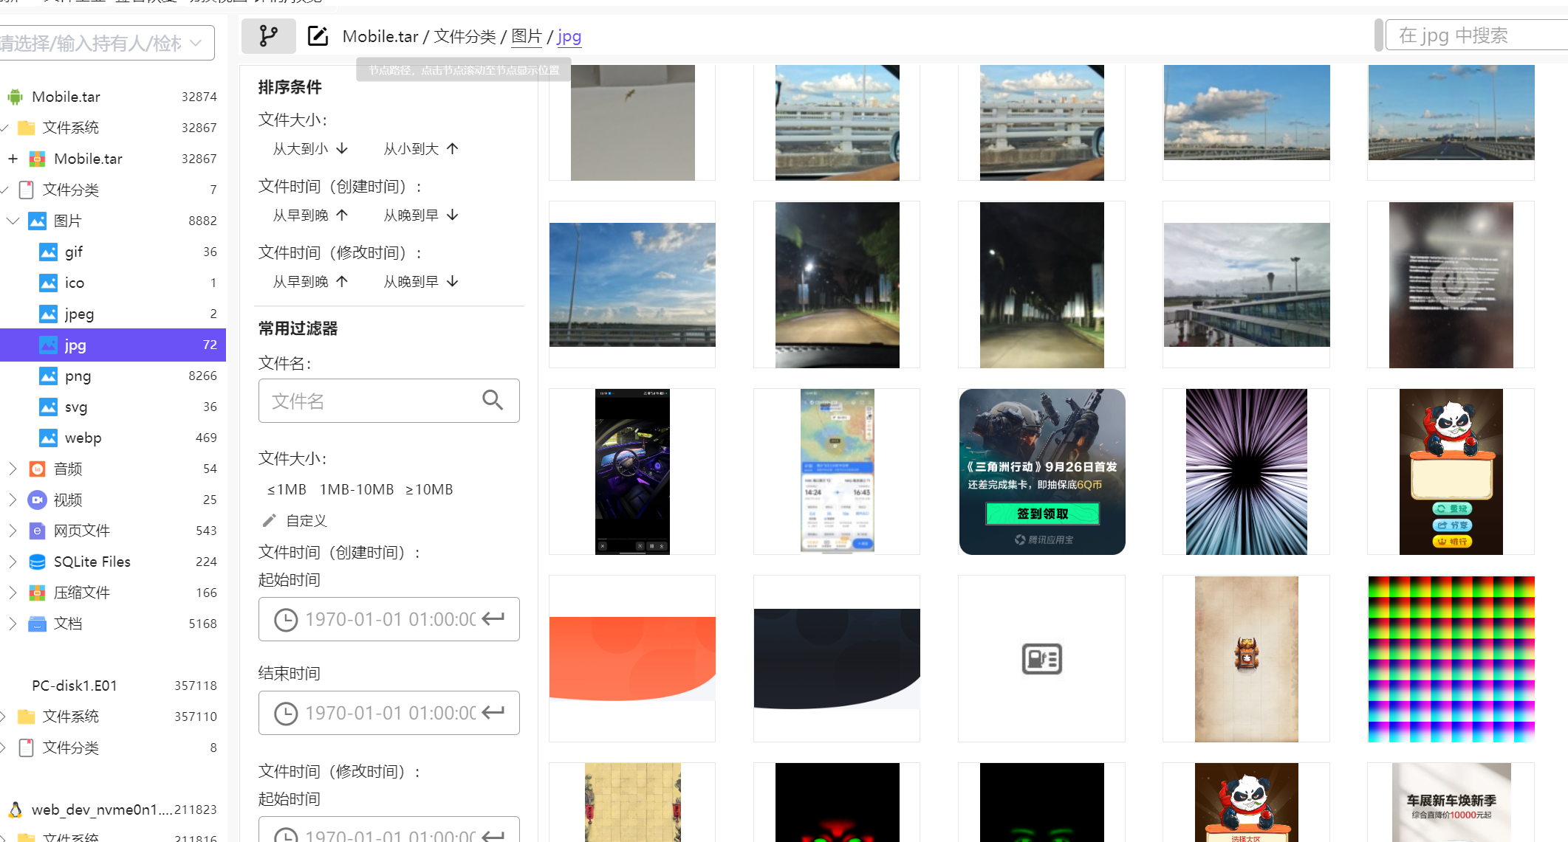This screenshot has height=842, width=1568.
Task: Collapse the 图片 pictures tree node
Action: pyautogui.click(x=13, y=221)
